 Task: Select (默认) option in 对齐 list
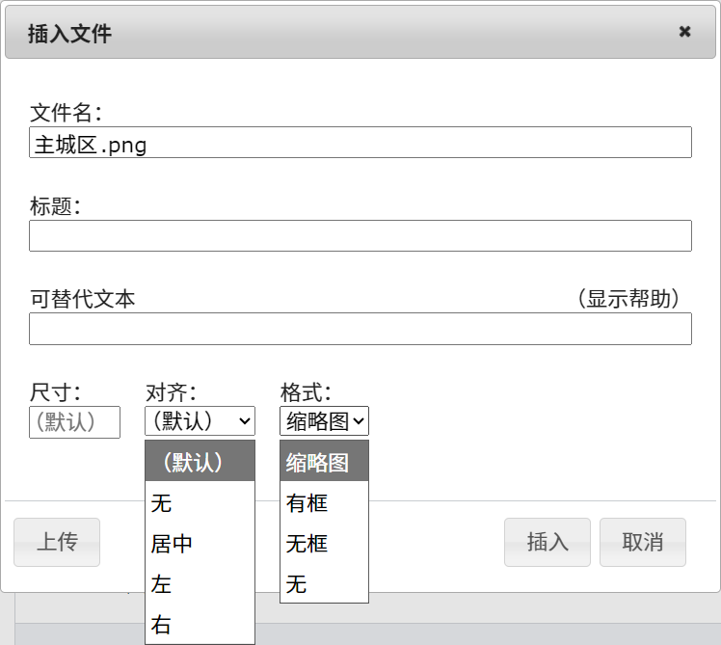pos(200,462)
